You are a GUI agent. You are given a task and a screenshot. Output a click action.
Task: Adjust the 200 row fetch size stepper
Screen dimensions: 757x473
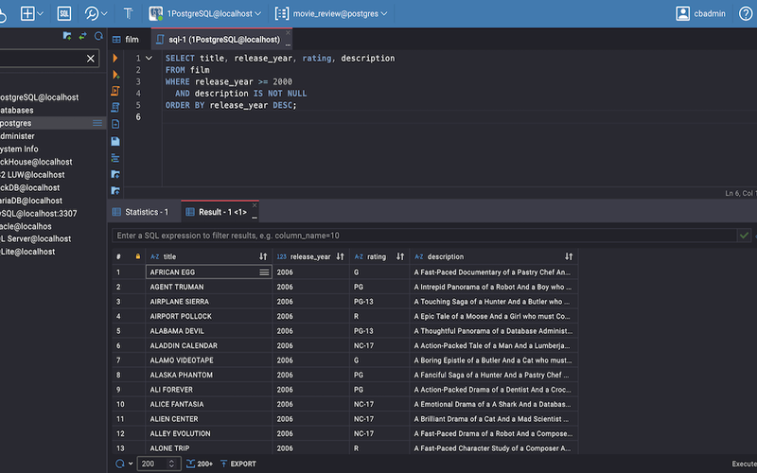tap(171, 464)
